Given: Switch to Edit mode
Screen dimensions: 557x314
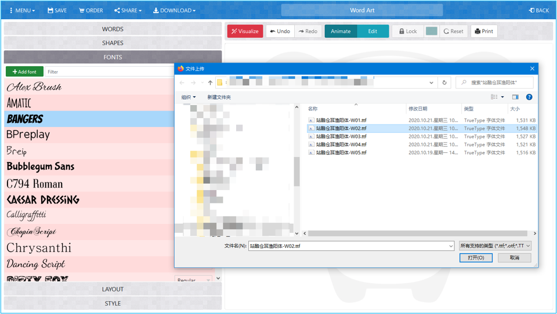Looking at the screenshot, I should tap(372, 31).
